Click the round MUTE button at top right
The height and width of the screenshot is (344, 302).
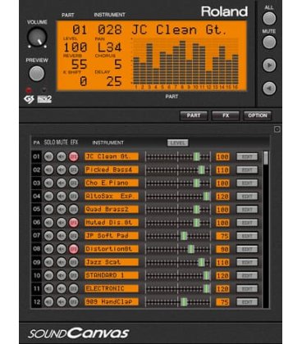(x=269, y=42)
